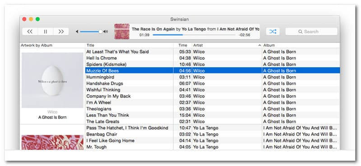Adjust the volume slider knob
The image size is (361, 166).
[100, 32]
